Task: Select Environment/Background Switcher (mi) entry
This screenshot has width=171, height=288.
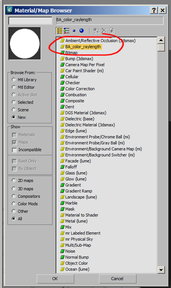Action: pyautogui.click(x=100, y=155)
